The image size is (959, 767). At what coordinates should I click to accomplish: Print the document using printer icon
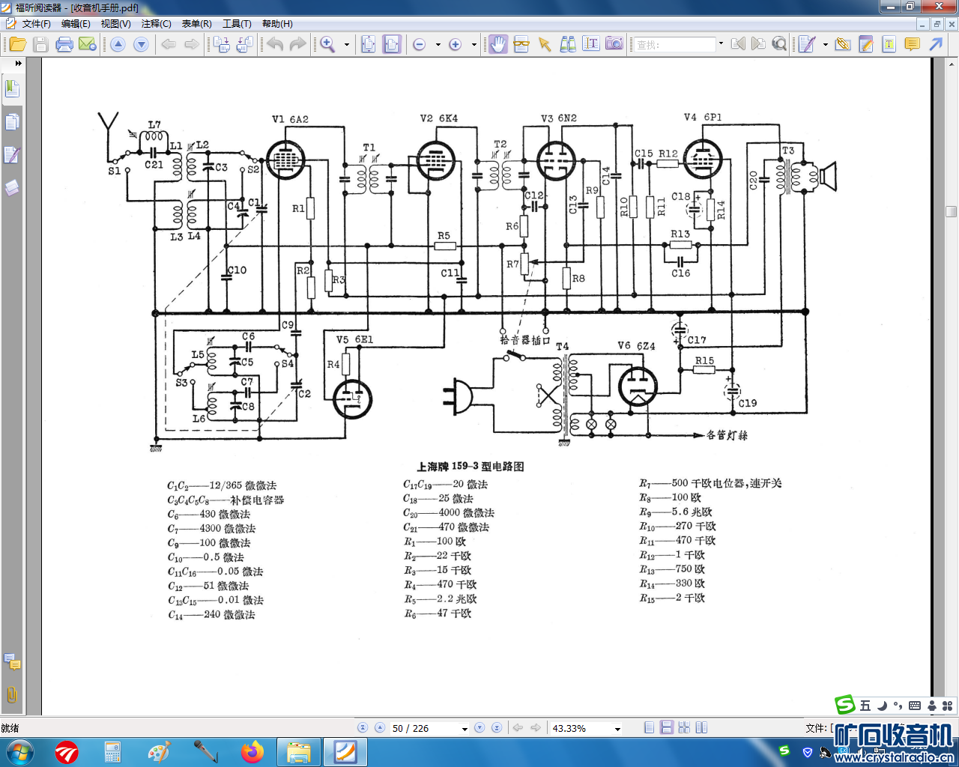tap(64, 44)
